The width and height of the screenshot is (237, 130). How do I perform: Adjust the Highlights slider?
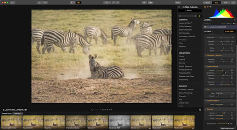(x=222, y=42)
